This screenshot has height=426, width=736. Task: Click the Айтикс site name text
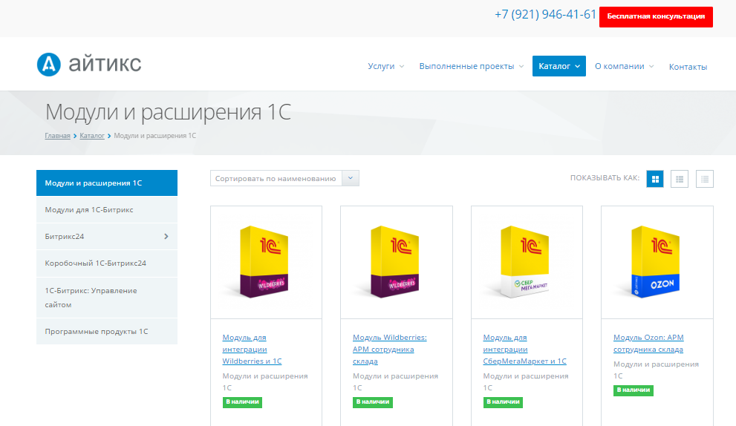pyautogui.click(x=105, y=64)
